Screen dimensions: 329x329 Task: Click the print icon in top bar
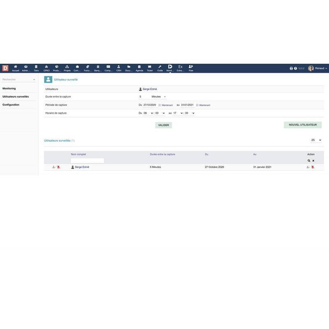click(291, 68)
